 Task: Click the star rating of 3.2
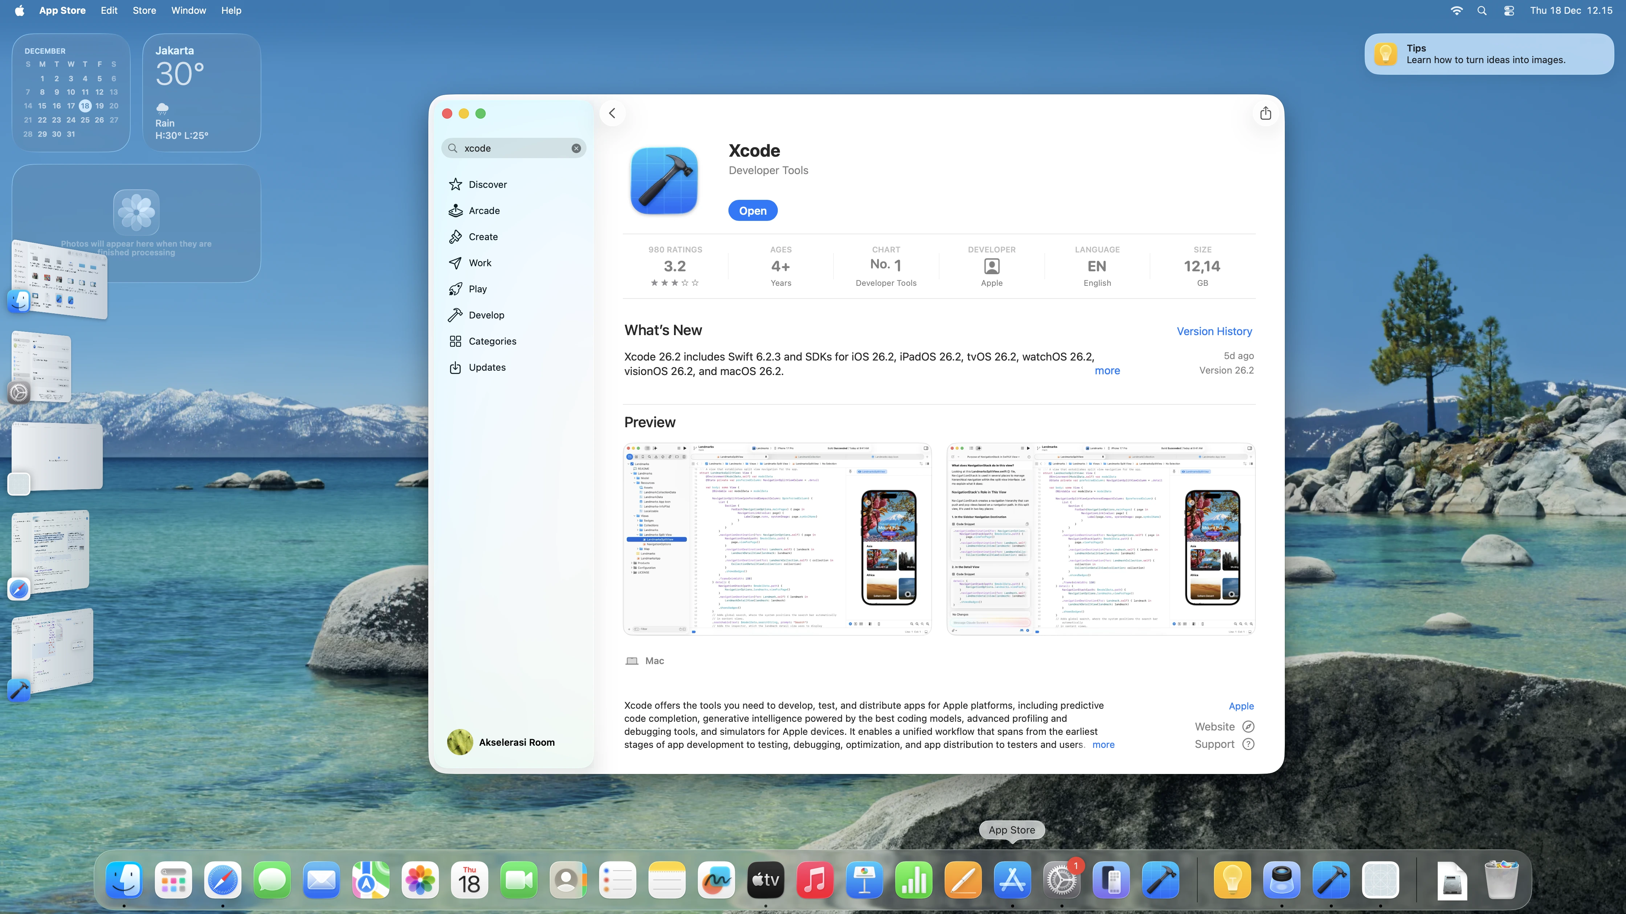pyautogui.click(x=674, y=283)
